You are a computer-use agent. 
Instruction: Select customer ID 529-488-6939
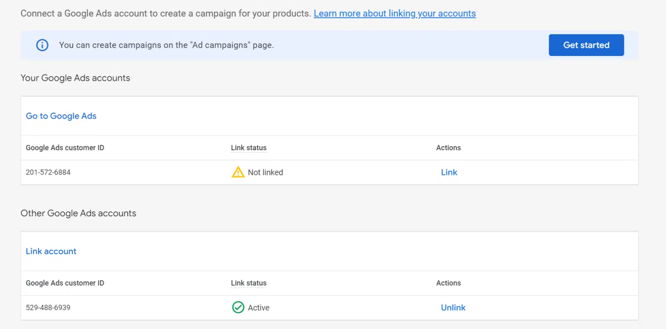point(48,308)
